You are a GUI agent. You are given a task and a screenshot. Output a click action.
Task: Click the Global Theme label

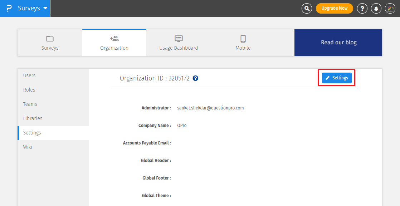pos(156,196)
